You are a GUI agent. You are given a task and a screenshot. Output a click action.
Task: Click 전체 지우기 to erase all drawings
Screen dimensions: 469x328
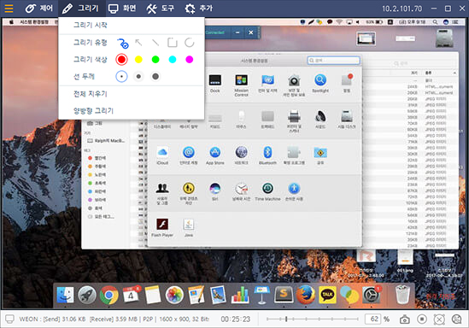click(x=91, y=94)
